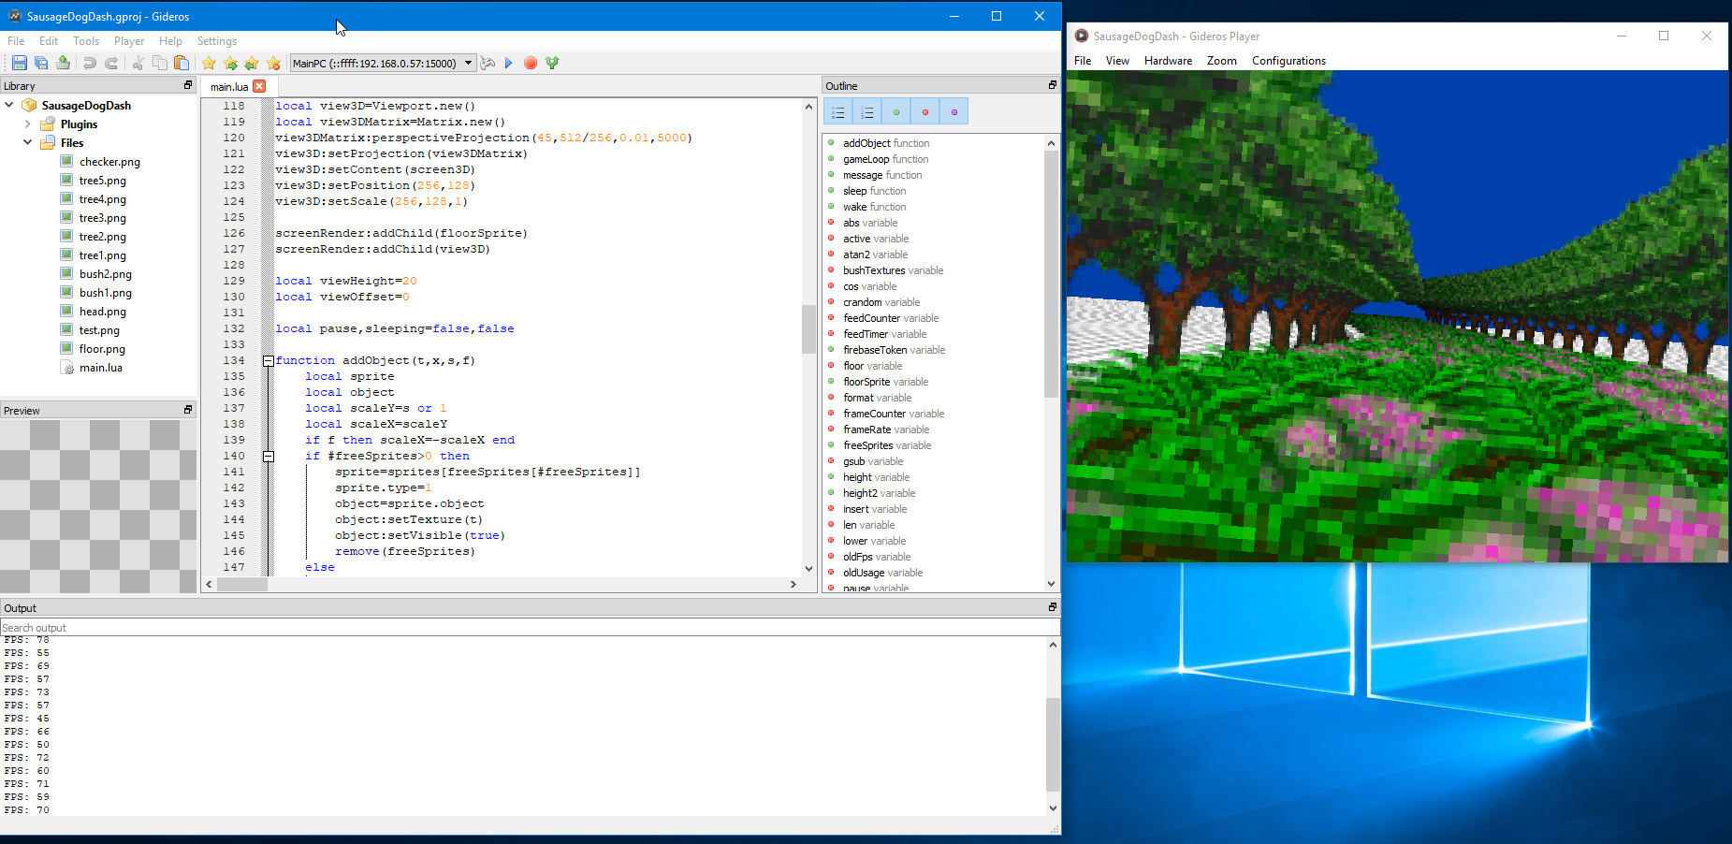
Task: Click the Copy icon in toolbar
Action: coord(160,63)
